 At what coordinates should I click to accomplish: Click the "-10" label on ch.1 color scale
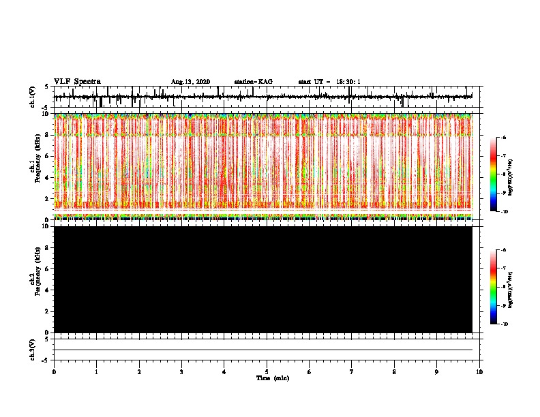(x=504, y=212)
